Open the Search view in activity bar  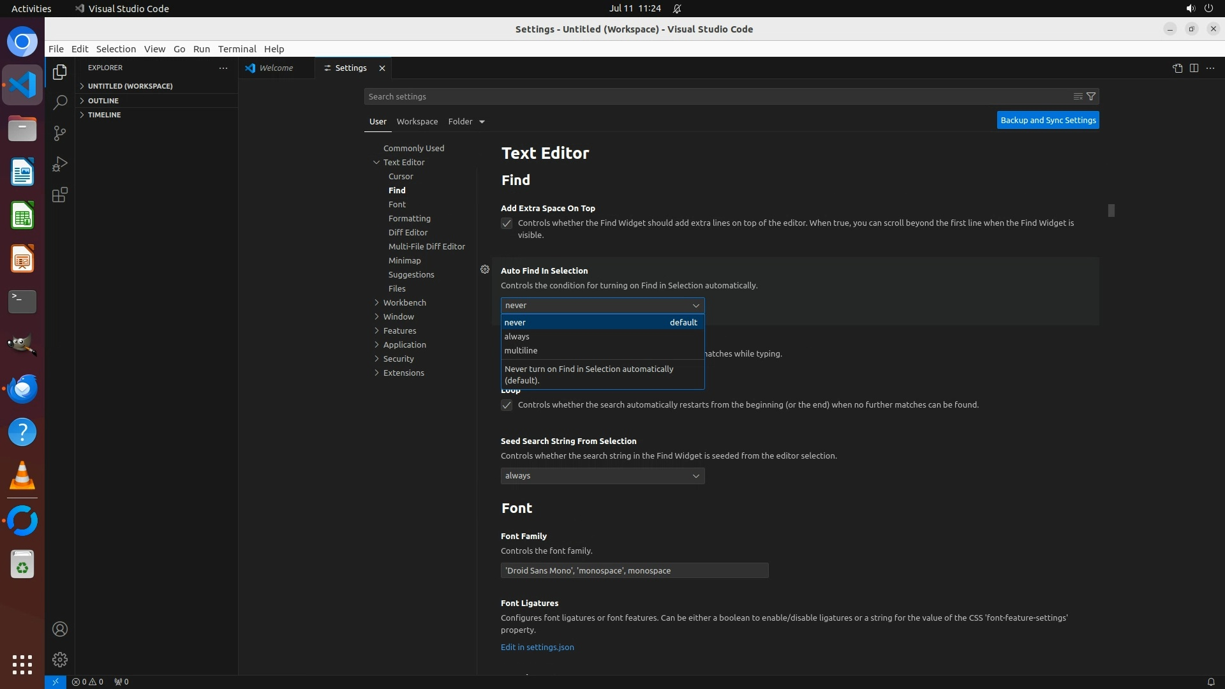click(x=60, y=102)
